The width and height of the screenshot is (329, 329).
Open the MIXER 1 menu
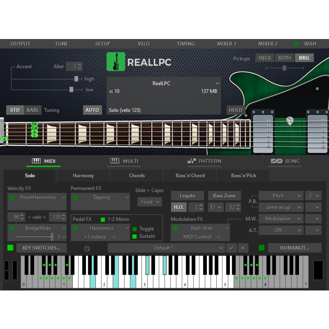pos(227,44)
